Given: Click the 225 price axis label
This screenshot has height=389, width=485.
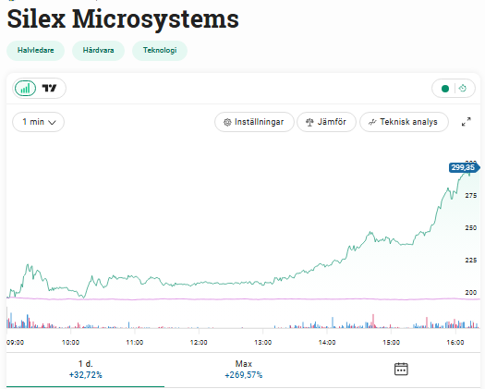Looking at the screenshot, I should [x=471, y=261].
